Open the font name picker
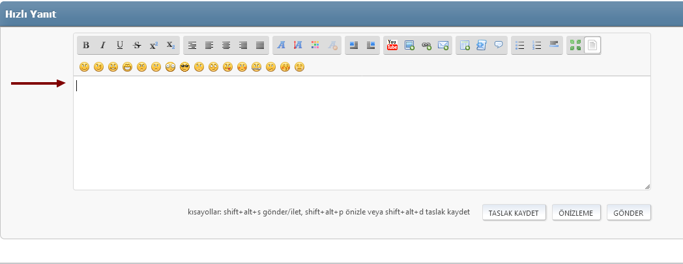Viewport: 683px width, 264px height. (282, 45)
